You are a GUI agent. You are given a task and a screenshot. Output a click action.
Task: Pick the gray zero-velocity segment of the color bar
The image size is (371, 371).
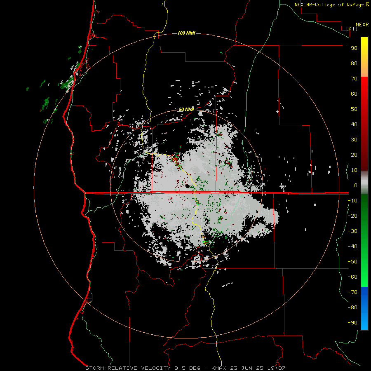[x=364, y=183]
